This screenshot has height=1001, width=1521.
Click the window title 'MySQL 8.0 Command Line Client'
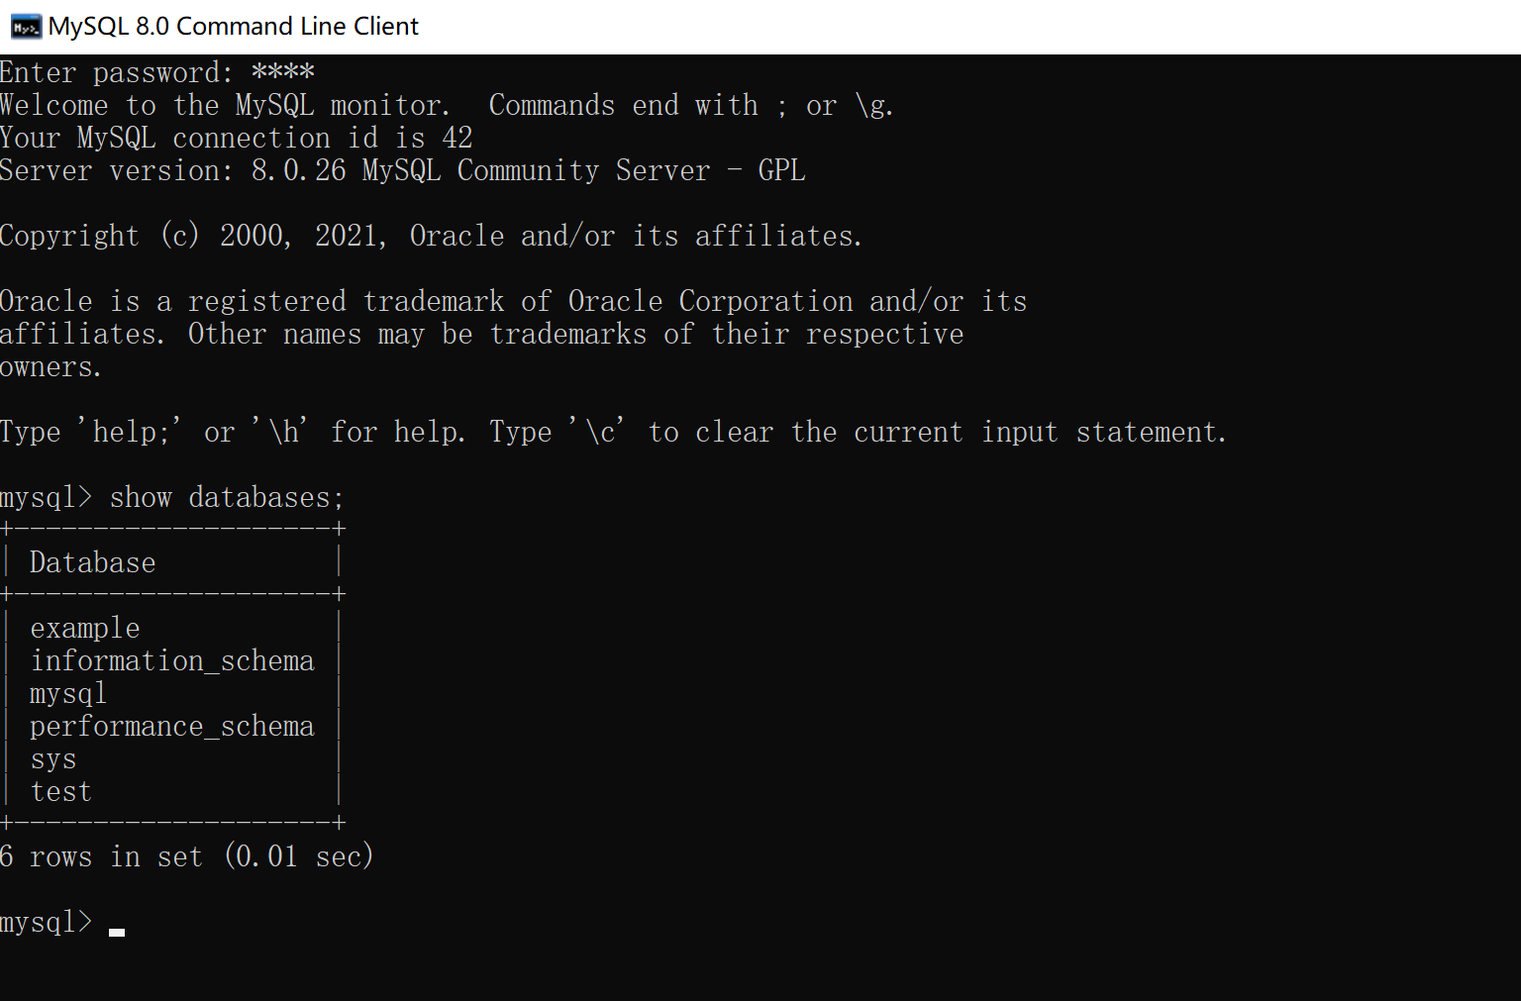coord(234,26)
